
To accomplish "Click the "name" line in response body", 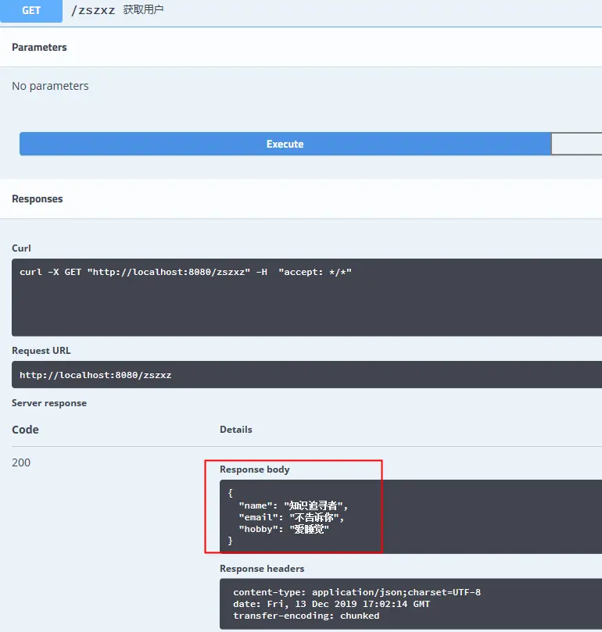I will (293, 505).
